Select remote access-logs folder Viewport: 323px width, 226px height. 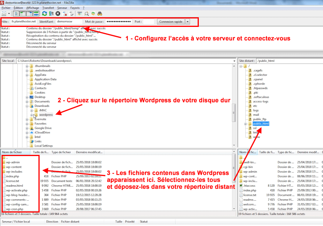(x=261, y=101)
